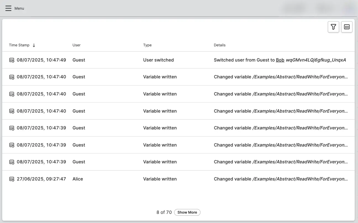This screenshot has height=223, width=358.
Task: Click the table columns view icon
Action: 347,27
